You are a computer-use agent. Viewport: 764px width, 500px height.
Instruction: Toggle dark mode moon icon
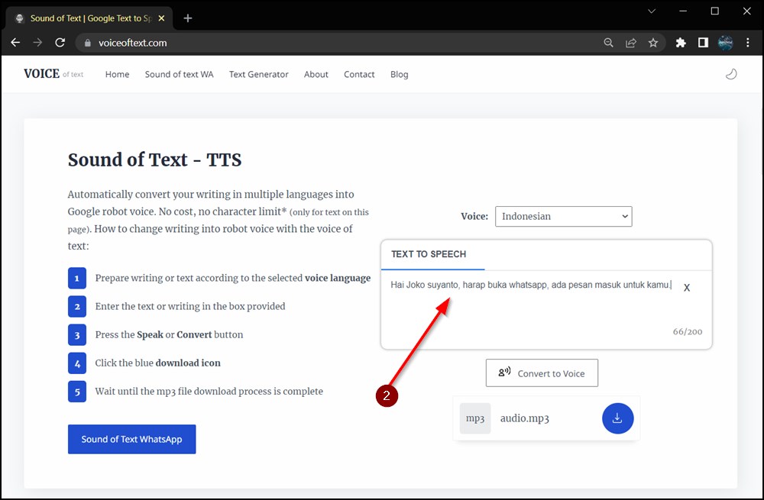coord(730,74)
